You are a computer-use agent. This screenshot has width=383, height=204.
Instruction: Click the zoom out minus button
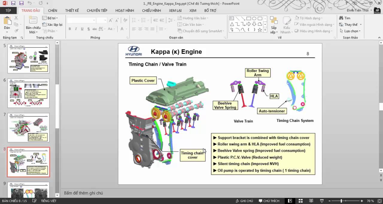coord(329,201)
